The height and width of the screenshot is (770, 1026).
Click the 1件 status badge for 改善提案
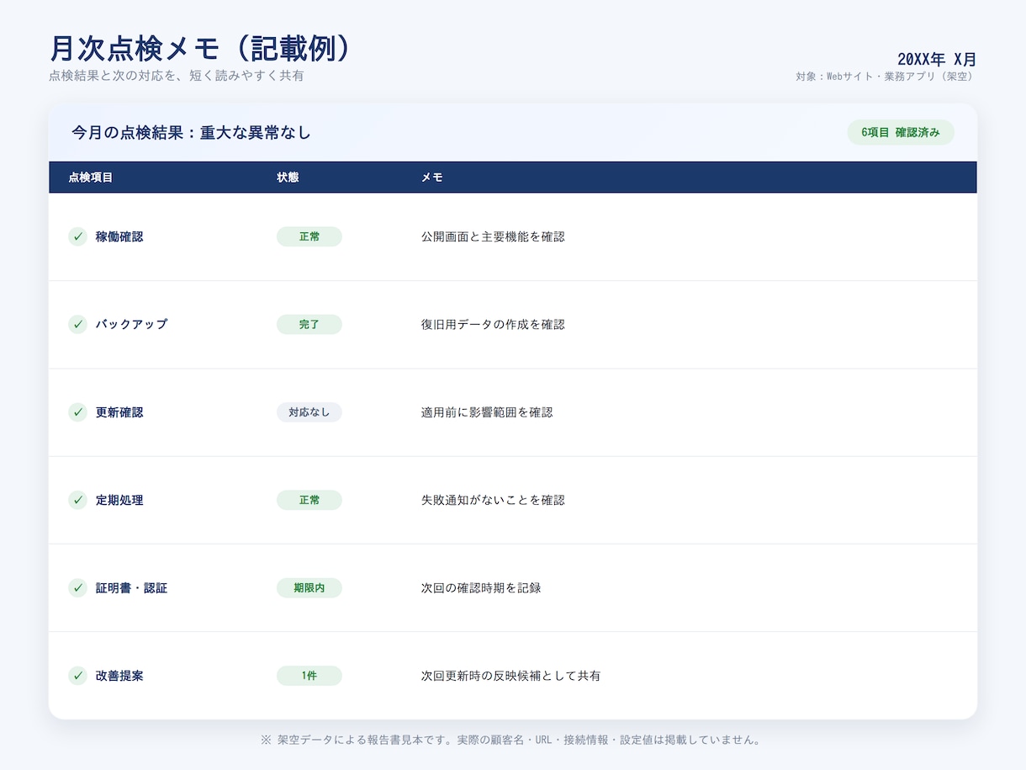[x=309, y=675]
